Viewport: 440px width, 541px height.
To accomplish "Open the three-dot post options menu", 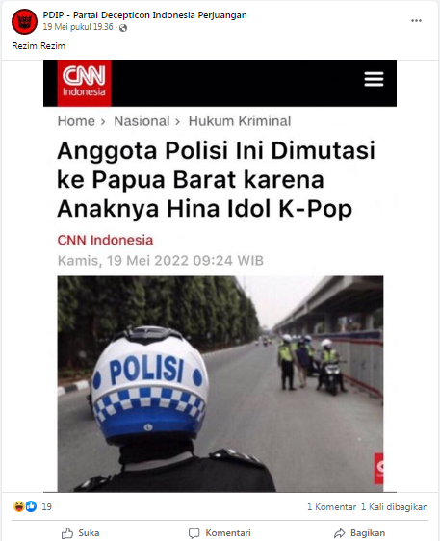I will [x=416, y=21].
